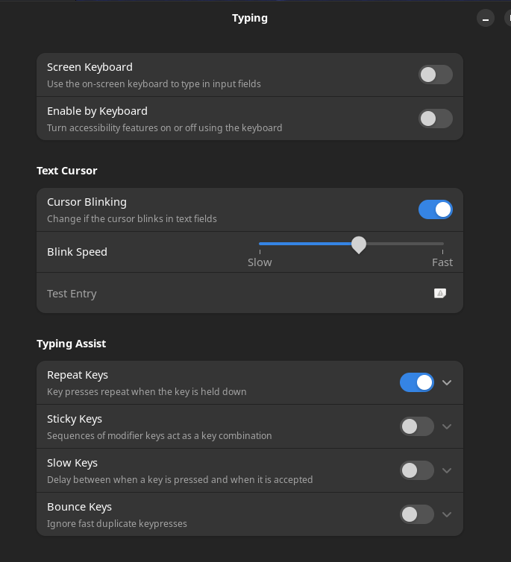Turn off Cursor Blinking
This screenshot has height=562, width=511.
coord(436,209)
